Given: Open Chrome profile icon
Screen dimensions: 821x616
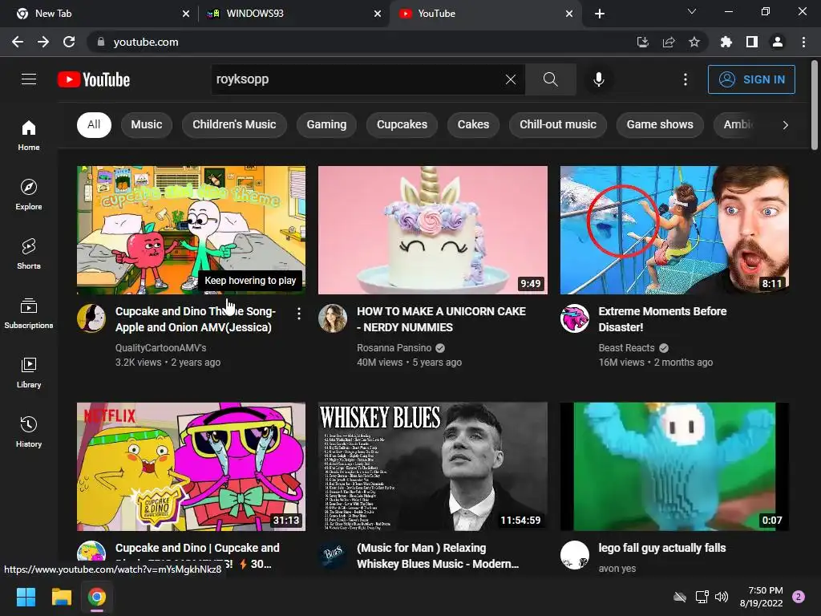Looking at the screenshot, I should point(778,42).
